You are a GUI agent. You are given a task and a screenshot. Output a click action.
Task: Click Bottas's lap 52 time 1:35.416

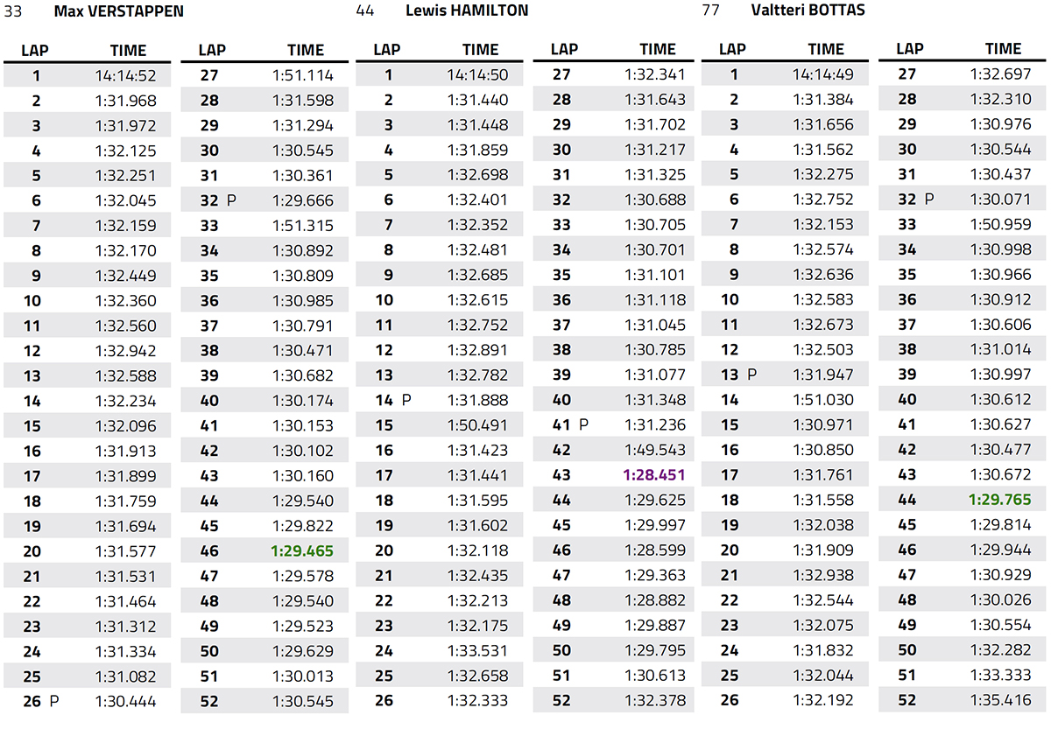pos(1000,700)
